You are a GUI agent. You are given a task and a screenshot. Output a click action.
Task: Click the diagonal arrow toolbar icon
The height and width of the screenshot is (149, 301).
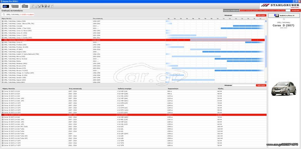[39, 6]
